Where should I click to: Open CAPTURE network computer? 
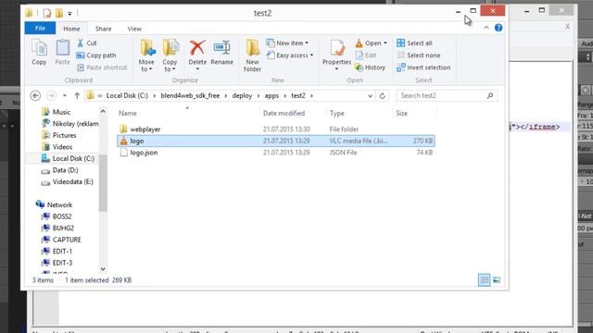coord(67,240)
